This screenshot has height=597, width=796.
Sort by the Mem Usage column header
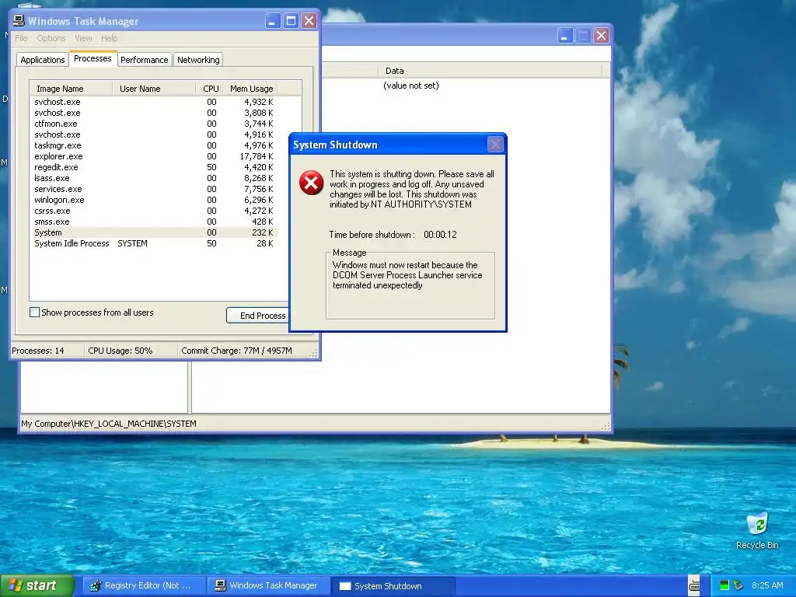pos(250,89)
